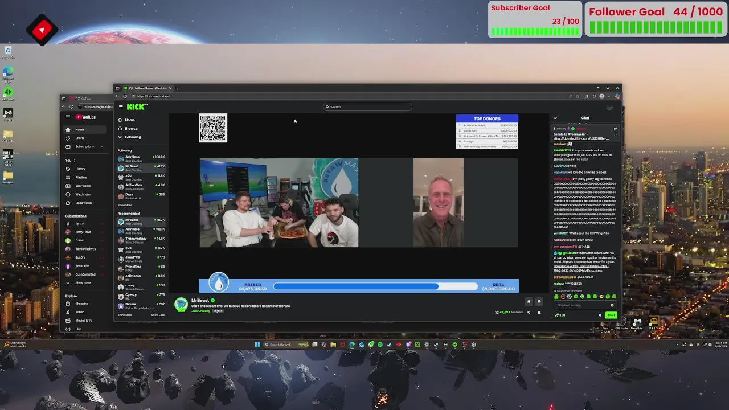Click the MrBeast streamer avatar
The image size is (729, 410).
point(181,305)
